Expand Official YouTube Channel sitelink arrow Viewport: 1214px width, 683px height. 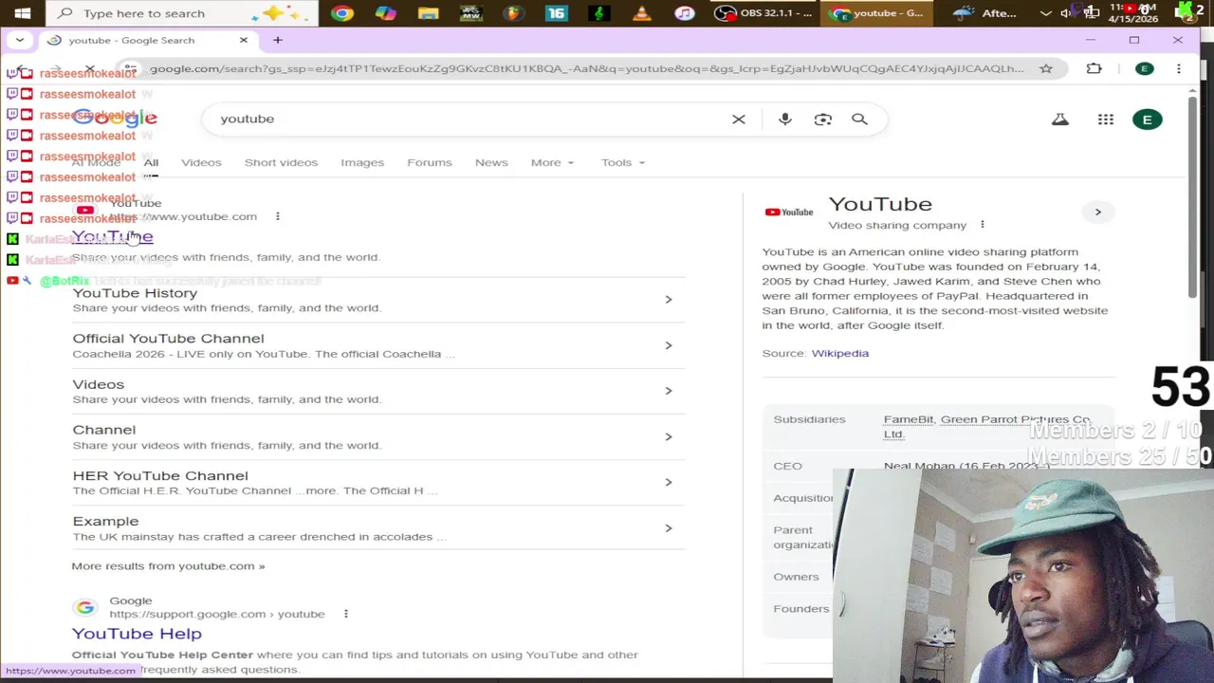pos(669,345)
